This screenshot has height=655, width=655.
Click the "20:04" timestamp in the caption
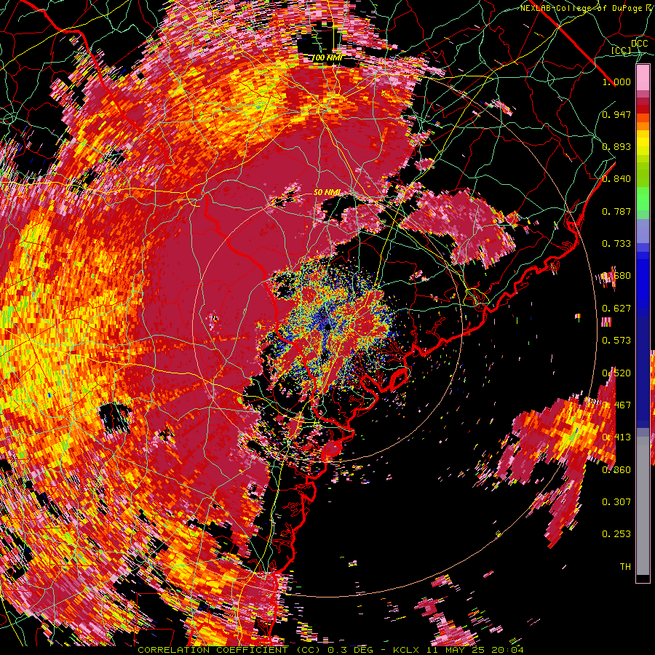coord(507,650)
